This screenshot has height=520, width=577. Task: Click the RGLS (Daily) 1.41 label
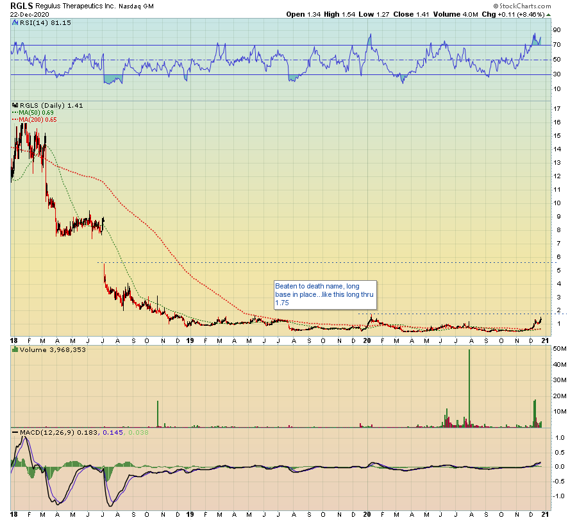[51, 106]
